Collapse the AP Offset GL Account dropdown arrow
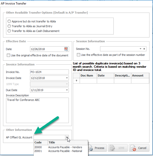153x156 pixels. [x=67, y=138]
